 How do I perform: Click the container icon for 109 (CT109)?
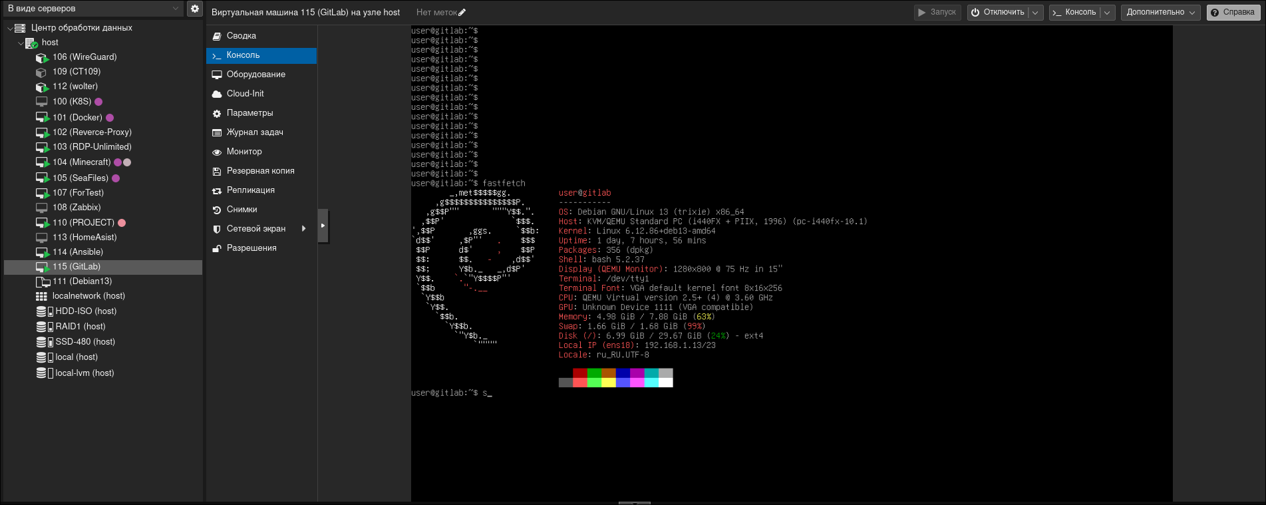tap(41, 72)
